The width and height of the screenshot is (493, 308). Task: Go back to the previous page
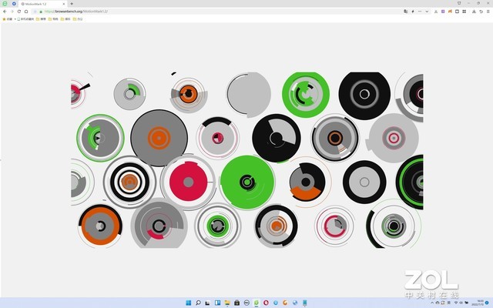[5, 12]
